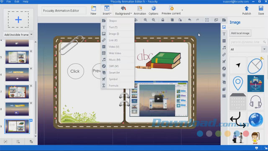This screenshot has width=268, height=151.
Task: Click the zoom out magnifier icon
Action: pyautogui.click(x=154, y=20)
